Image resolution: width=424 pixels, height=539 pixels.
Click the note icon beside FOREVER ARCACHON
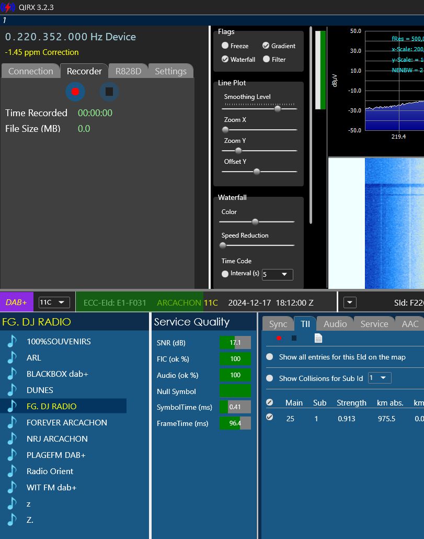point(12,422)
